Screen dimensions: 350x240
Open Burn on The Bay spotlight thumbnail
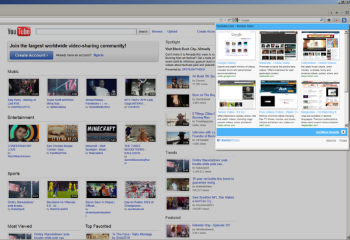(x=178, y=101)
